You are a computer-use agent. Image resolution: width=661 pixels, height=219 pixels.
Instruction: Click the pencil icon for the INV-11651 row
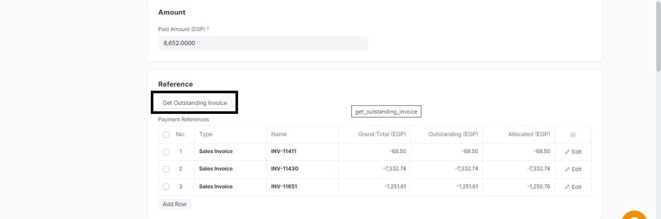coord(568,187)
